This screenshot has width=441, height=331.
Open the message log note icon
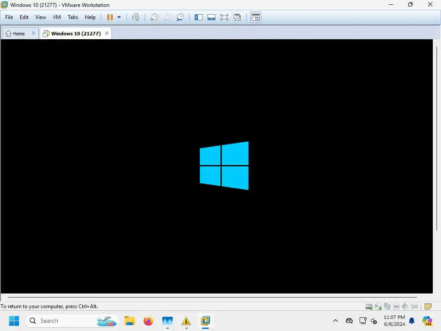coord(428,306)
